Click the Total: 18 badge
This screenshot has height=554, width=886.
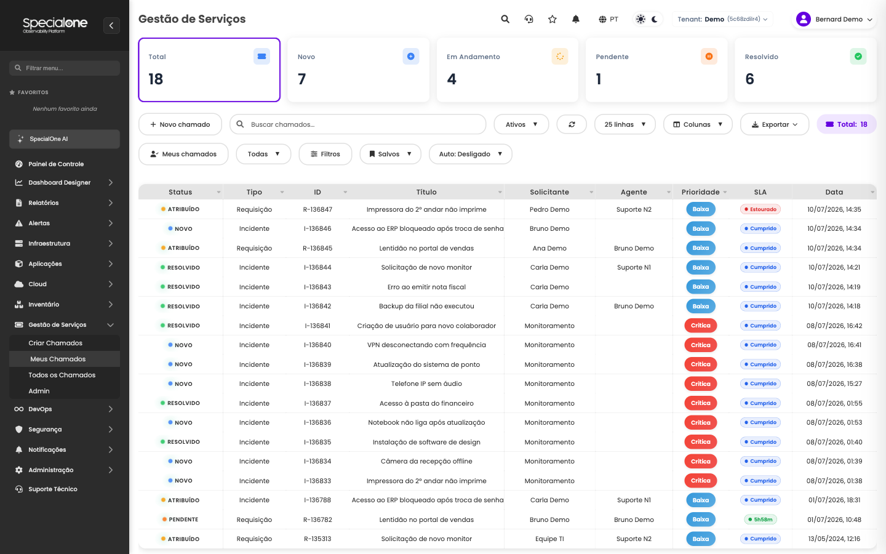pyautogui.click(x=847, y=124)
